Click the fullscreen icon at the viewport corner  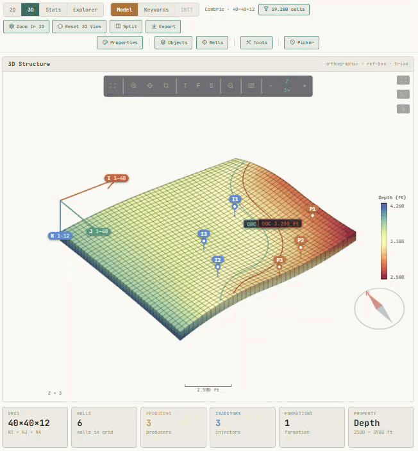pos(403,80)
